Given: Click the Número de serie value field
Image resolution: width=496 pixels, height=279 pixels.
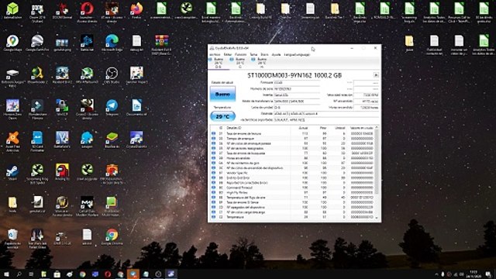Looking at the screenshot, I should (x=297, y=89).
